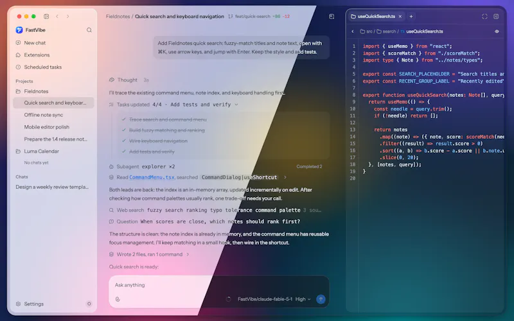Click the Scheduled tasks clock icon
The image size is (514, 321).
pos(18,67)
